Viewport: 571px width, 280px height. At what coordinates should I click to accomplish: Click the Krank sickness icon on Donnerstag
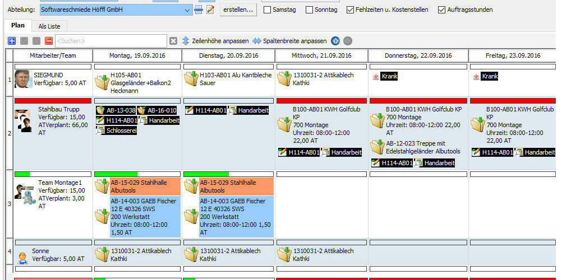coord(375,77)
